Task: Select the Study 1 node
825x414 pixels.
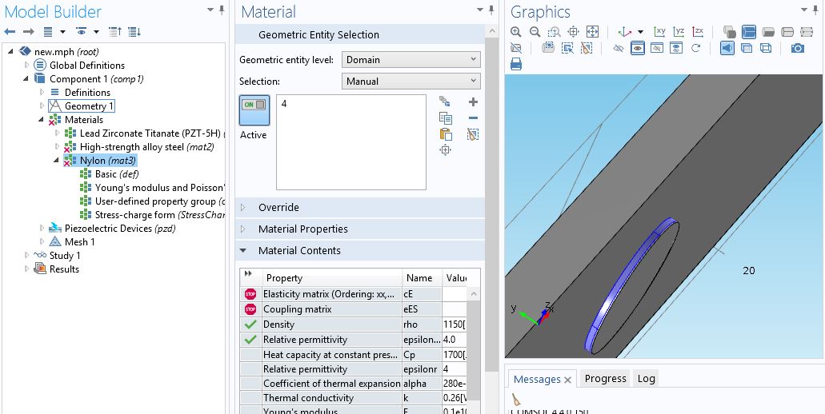Action: (64, 256)
